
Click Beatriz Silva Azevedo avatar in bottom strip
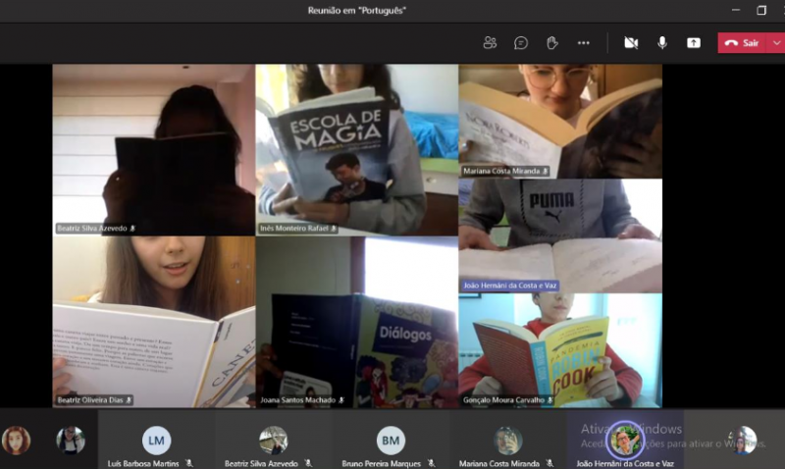point(273,441)
